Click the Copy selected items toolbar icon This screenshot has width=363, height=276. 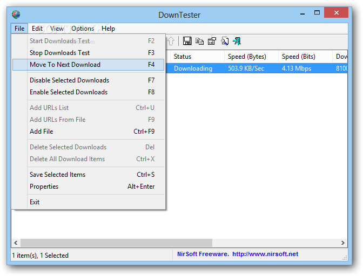coord(199,41)
